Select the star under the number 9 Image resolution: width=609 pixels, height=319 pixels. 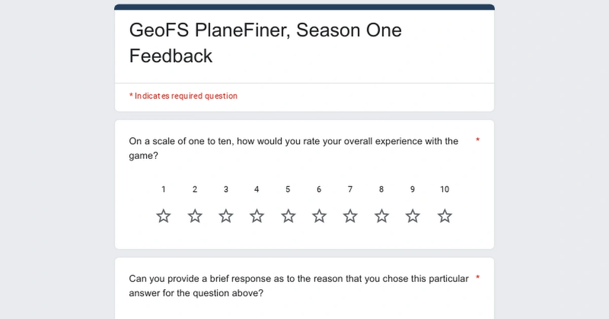coord(412,216)
